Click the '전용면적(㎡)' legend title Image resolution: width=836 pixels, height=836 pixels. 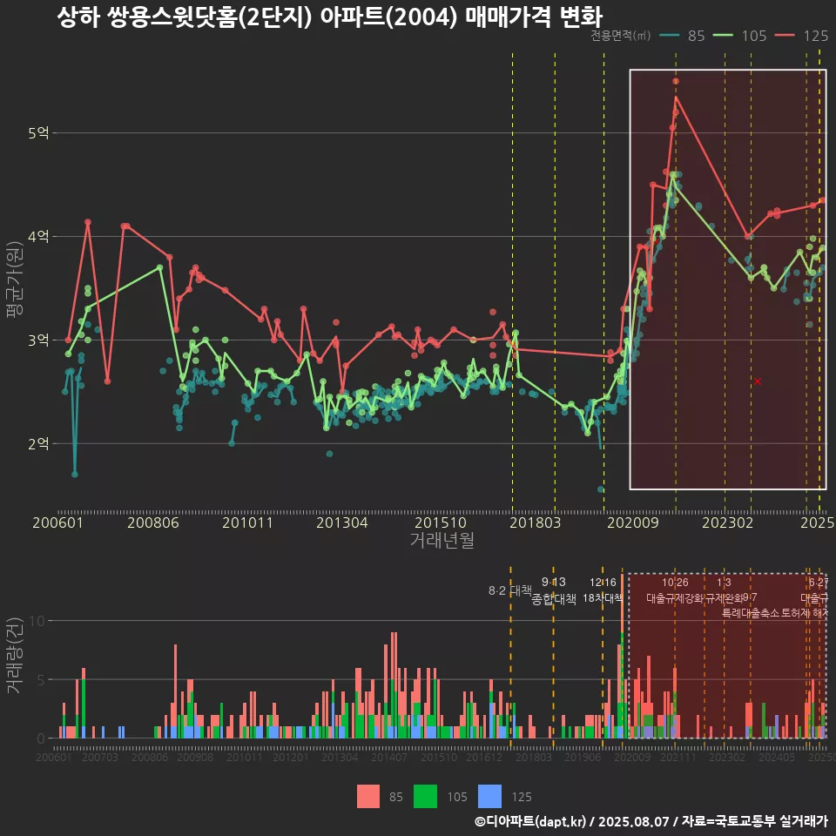621,35
